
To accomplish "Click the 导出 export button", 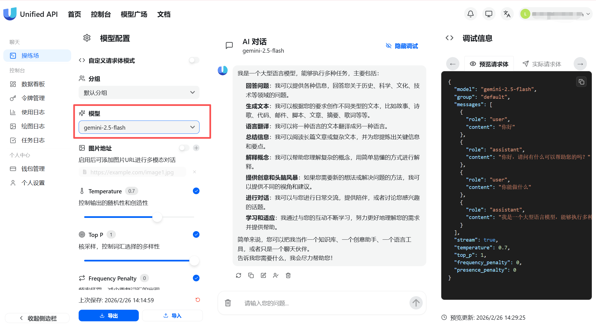I will click(109, 316).
